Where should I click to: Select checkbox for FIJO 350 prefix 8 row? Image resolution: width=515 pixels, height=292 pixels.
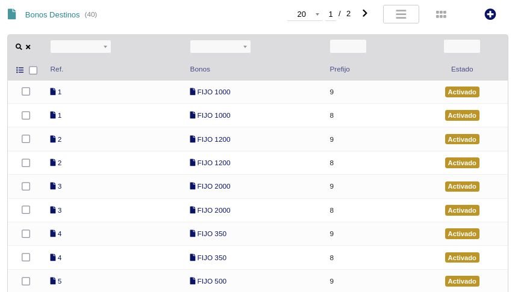click(26, 257)
